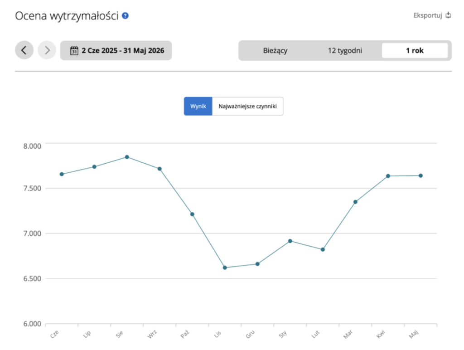Click the Eksportuj export icon

pyautogui.click(x=448, y=15)
